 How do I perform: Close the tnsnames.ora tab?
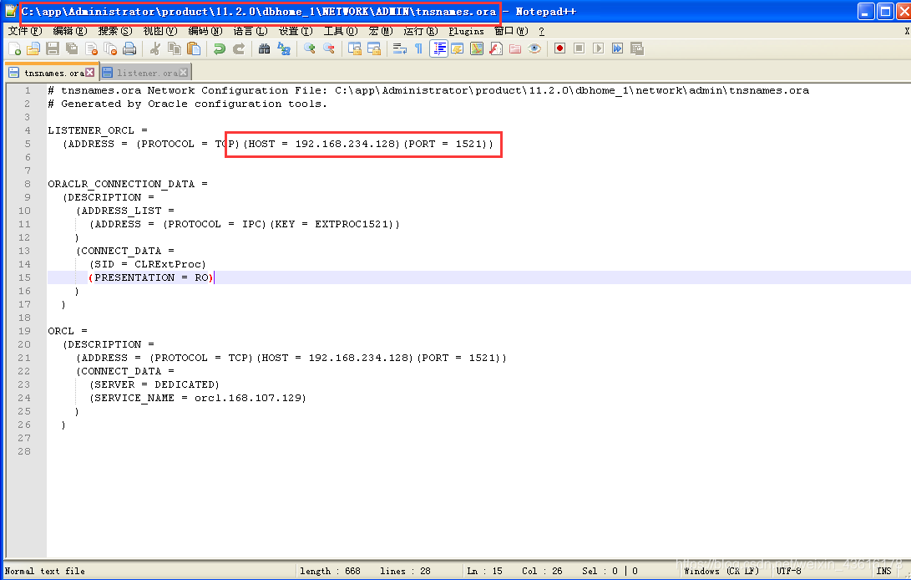pos(90,72)
